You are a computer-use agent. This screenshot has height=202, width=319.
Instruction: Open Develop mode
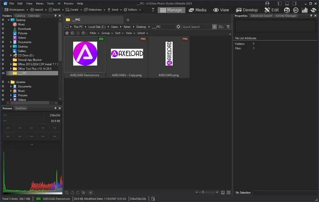tap(247, 10)
